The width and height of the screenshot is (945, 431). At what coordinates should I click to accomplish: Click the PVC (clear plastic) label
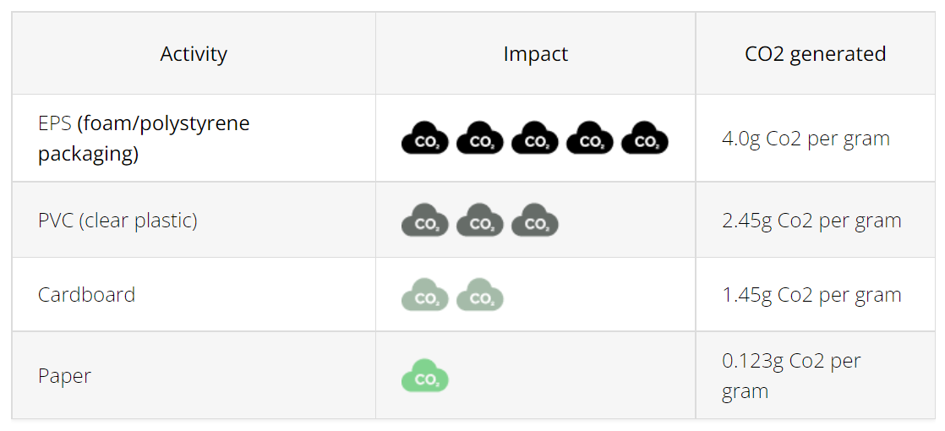tap(117, 221)
